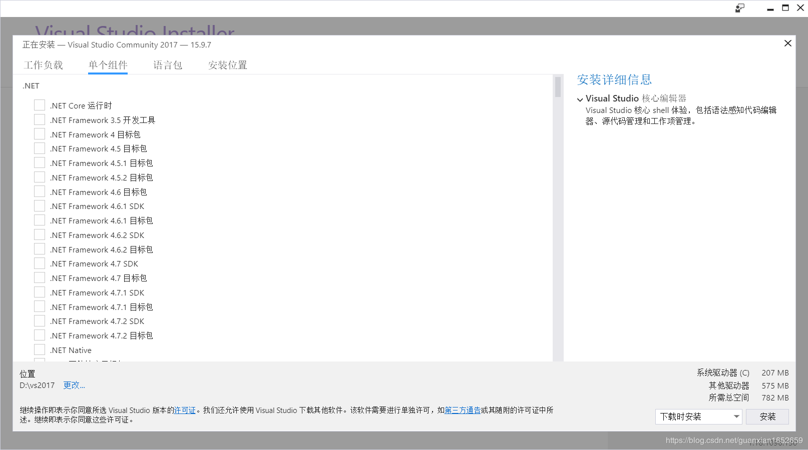Switch to the 工作负载 tab

44,65
